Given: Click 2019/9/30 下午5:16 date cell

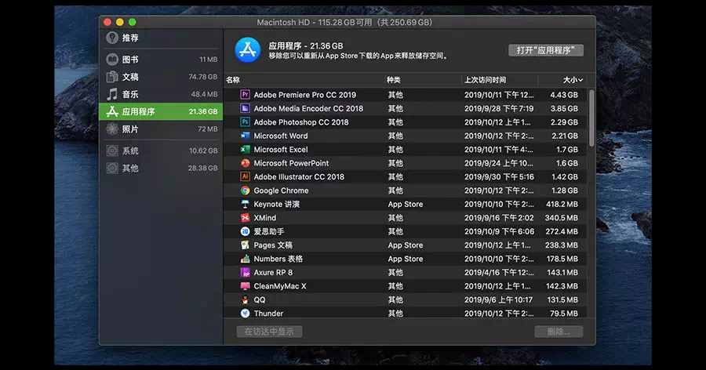Looking at the screenshot, I should point(499,177).
